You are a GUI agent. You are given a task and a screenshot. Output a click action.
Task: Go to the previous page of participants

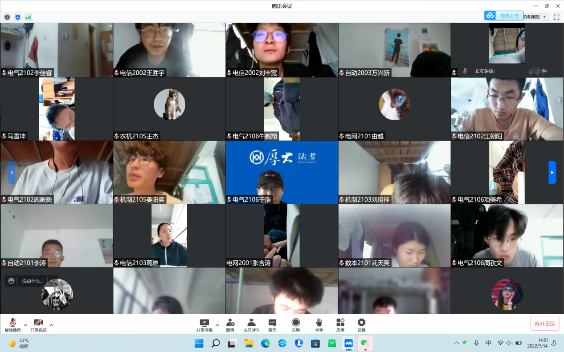[12, 173]
